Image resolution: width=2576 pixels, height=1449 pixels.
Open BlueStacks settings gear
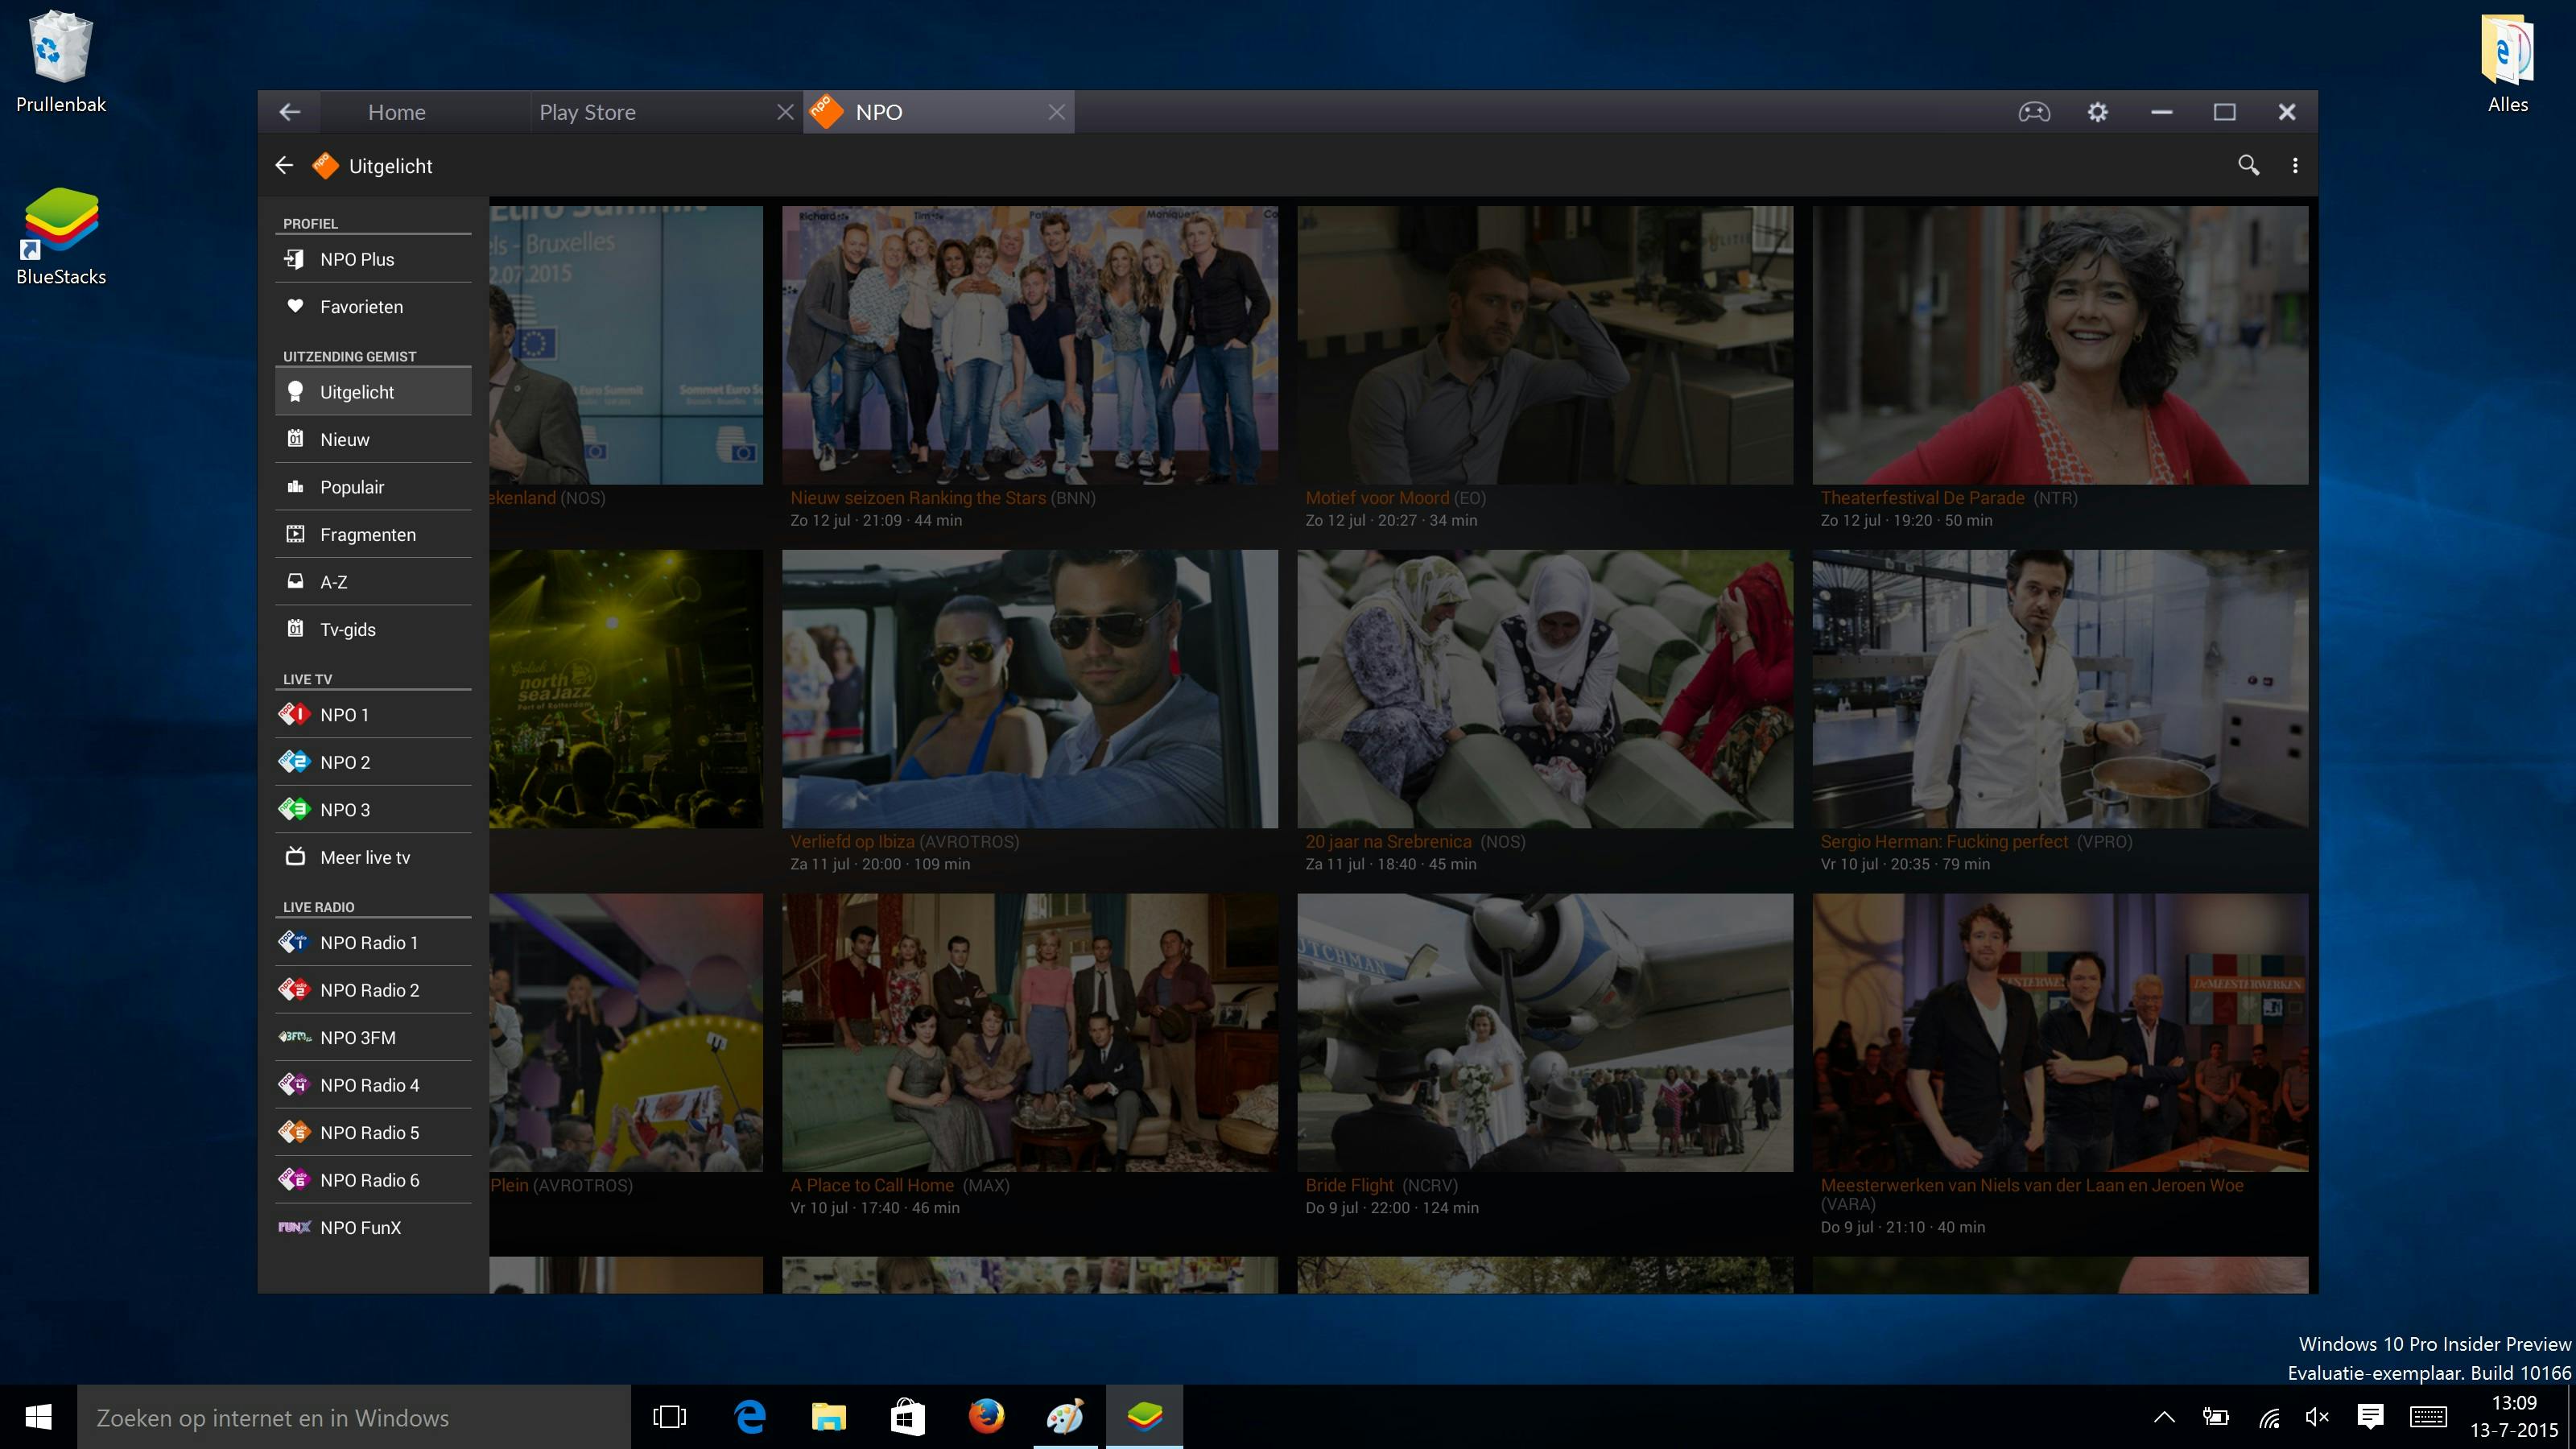[2097, 112]
